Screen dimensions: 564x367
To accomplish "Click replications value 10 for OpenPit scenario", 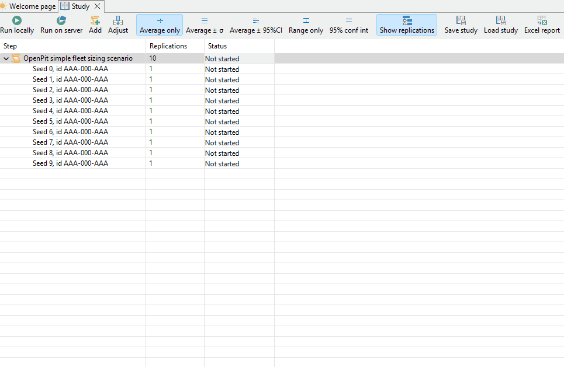I will coord(153,58).
